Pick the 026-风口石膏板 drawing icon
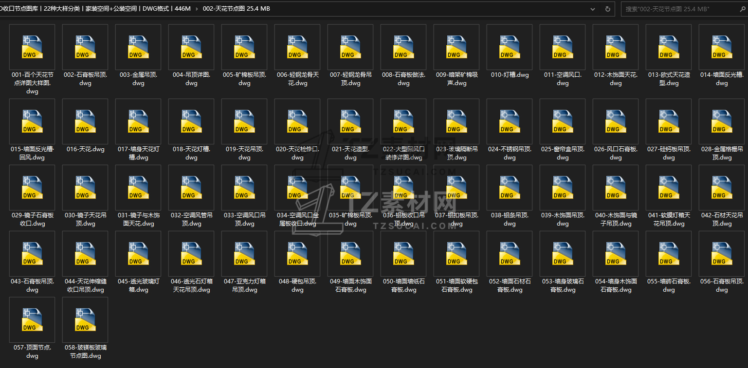The height and width of the screenshot is (368, 748). [x=616, y=122]
